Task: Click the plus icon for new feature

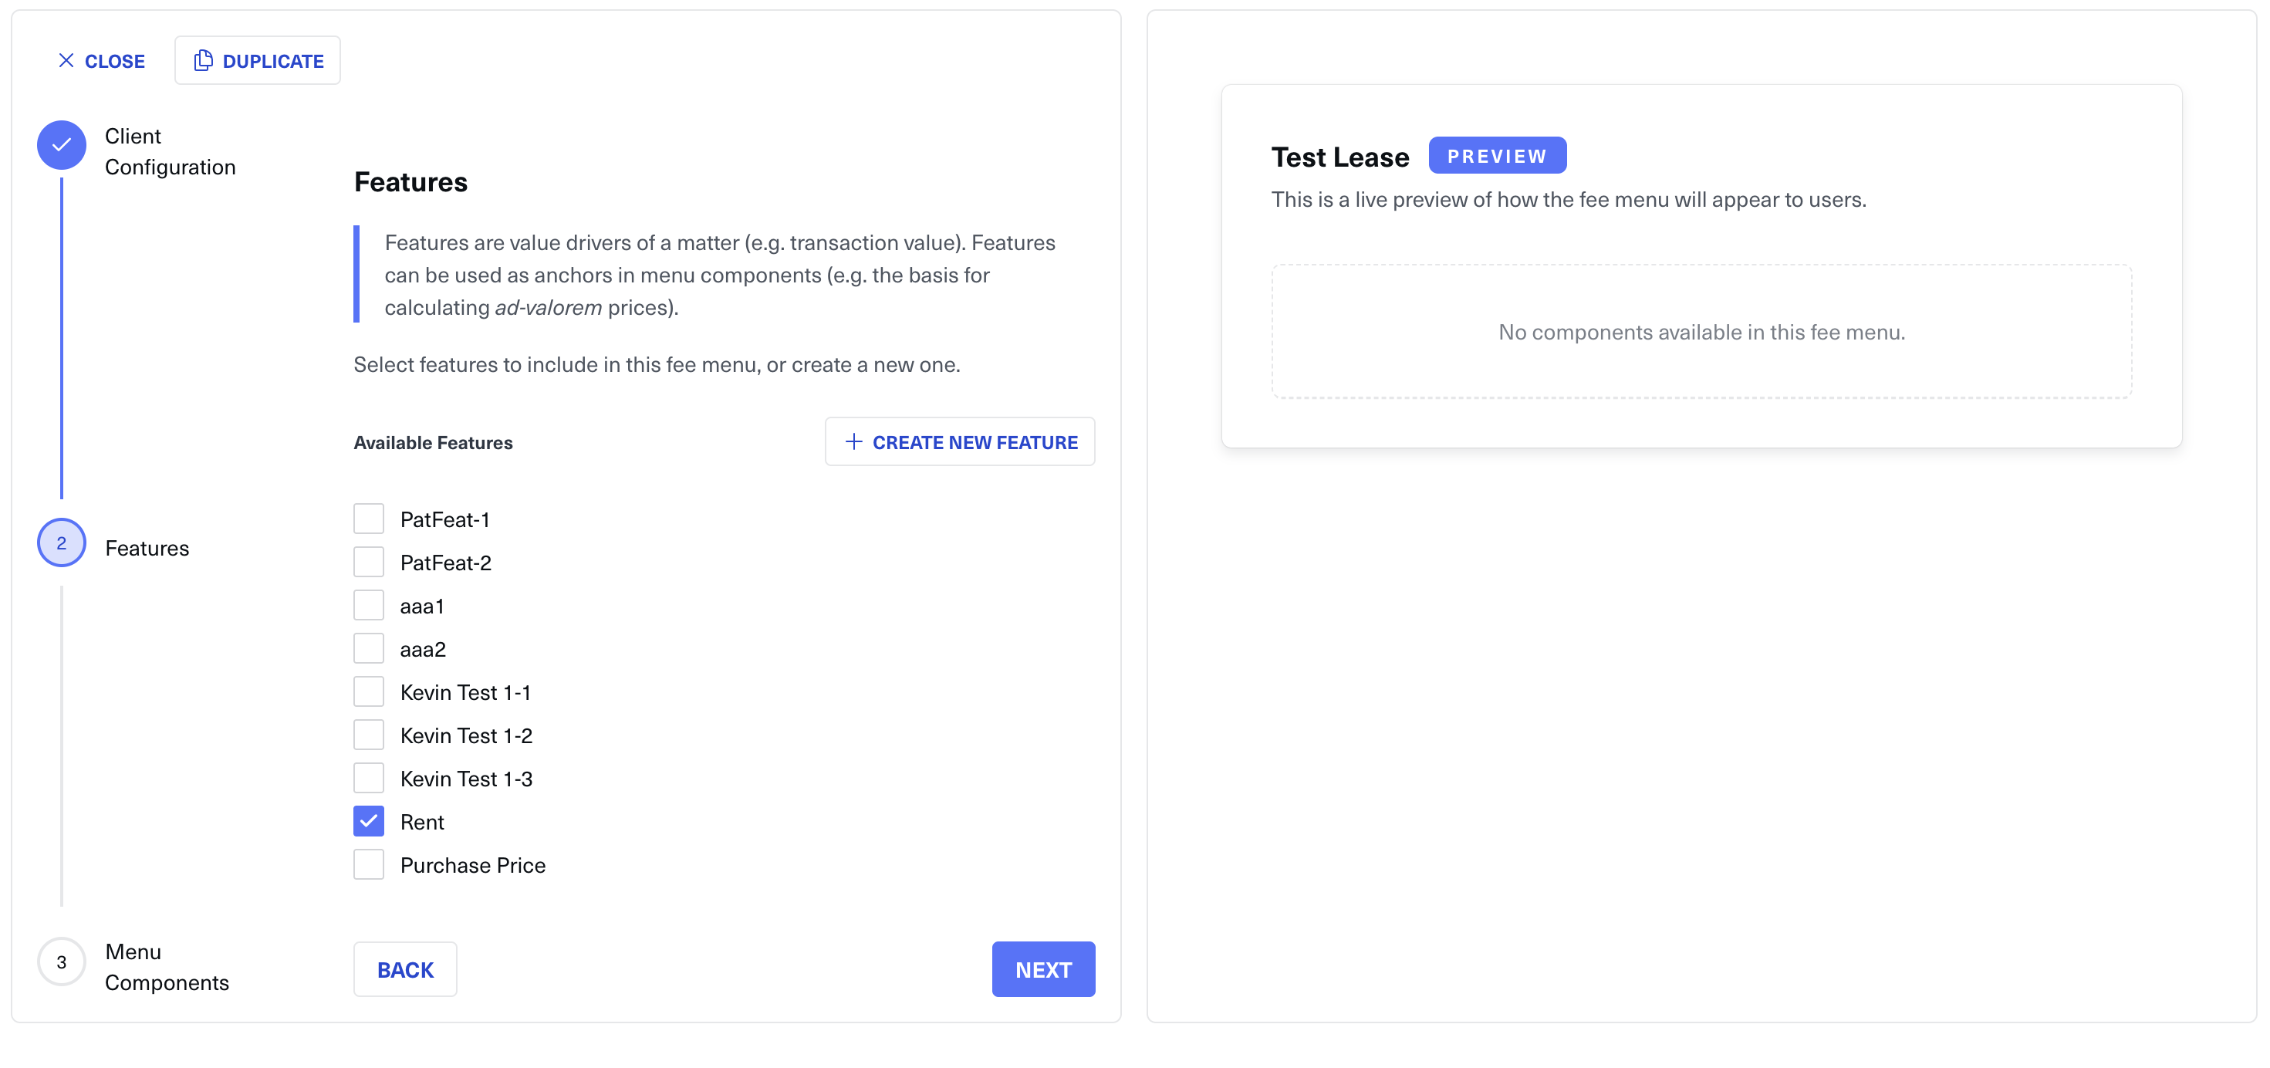Action: 853,441
